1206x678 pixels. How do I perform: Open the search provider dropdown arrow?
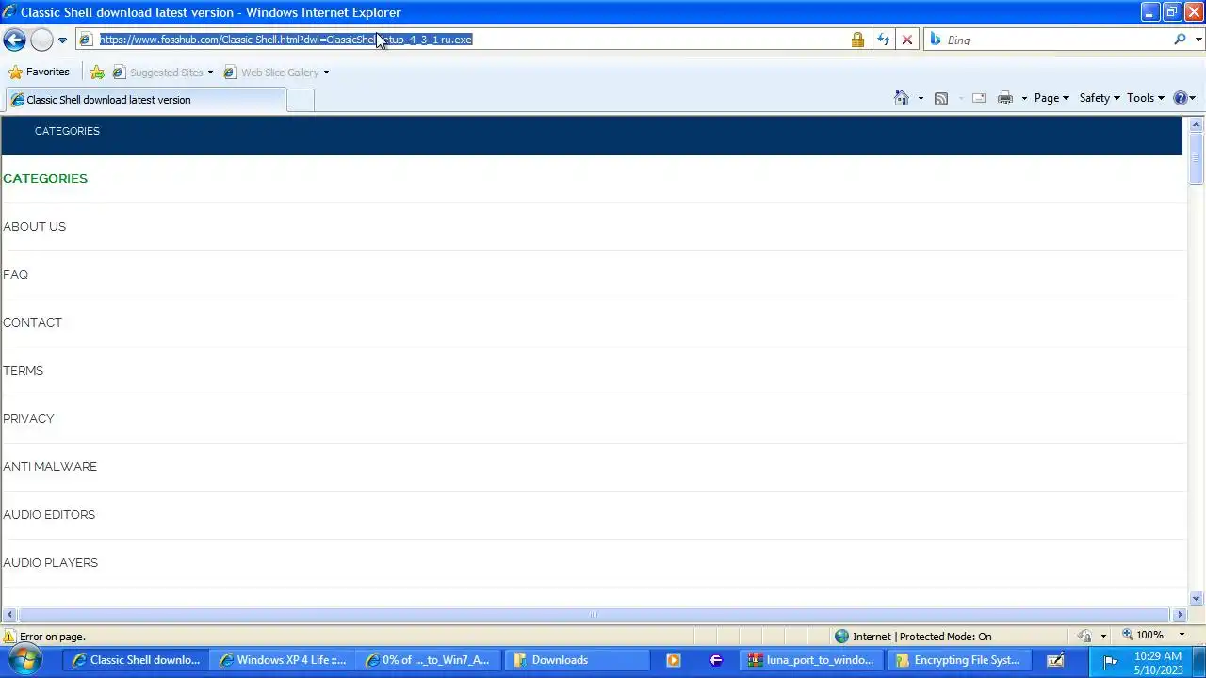tap(1198, 40)
